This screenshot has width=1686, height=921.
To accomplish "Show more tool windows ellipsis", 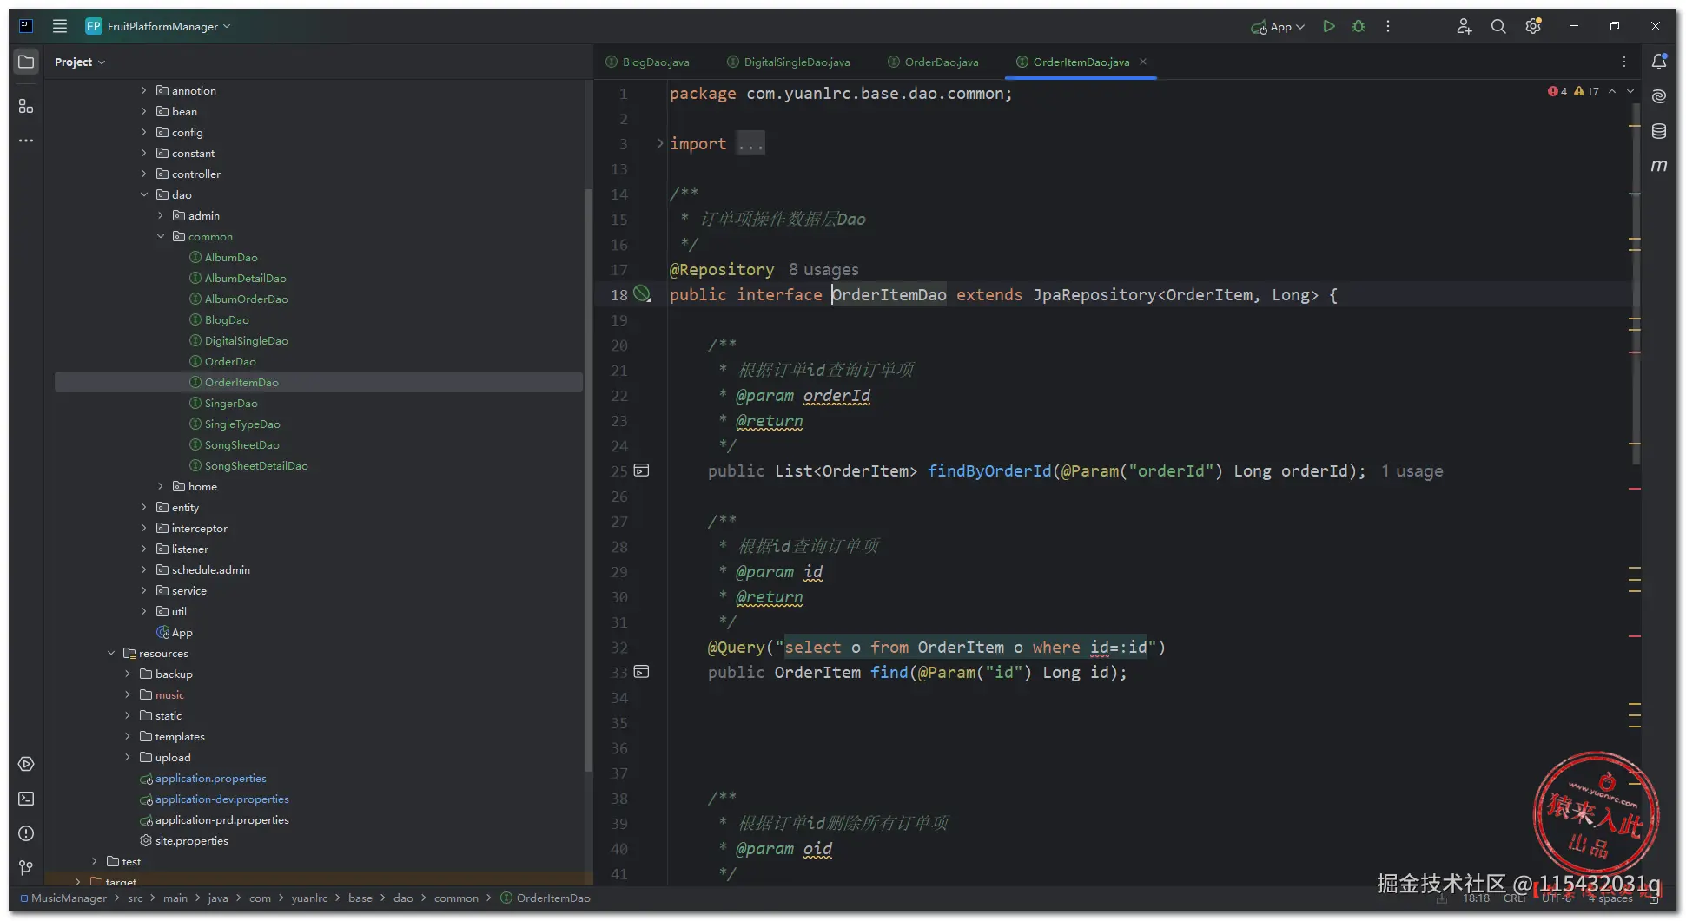I will click(26, 141).
